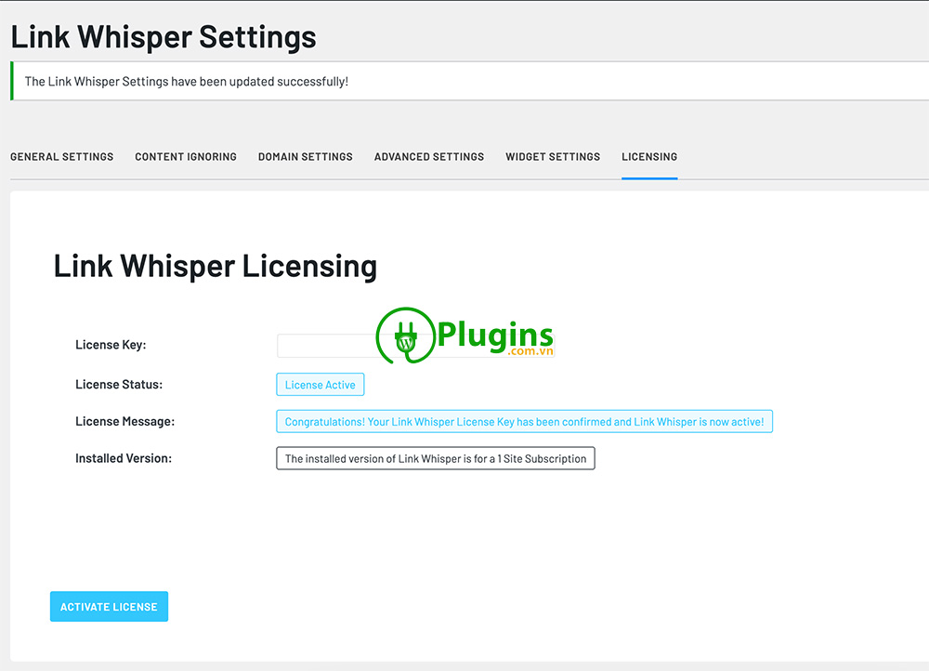The image size is (929, 671).
Task: Click the WordPress symbol inside the logo
Action: (x=404, y=345)
